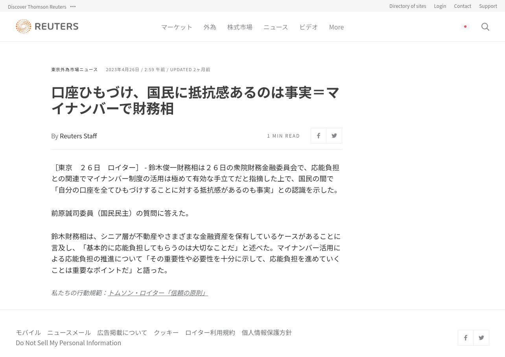Click the article date 2023年4月26日
Screen dimensions: 505x357
(123, 70)
